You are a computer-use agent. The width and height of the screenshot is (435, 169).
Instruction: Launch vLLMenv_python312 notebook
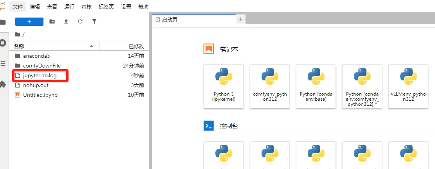tap(408, 87)
